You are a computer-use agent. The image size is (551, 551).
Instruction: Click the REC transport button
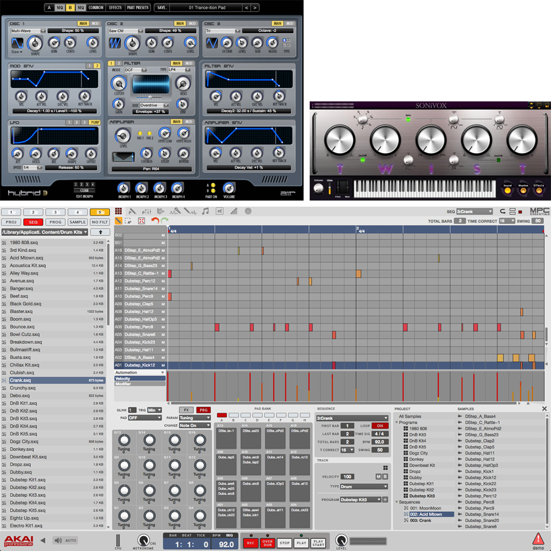pyautogui.click(x=251, y=543)
